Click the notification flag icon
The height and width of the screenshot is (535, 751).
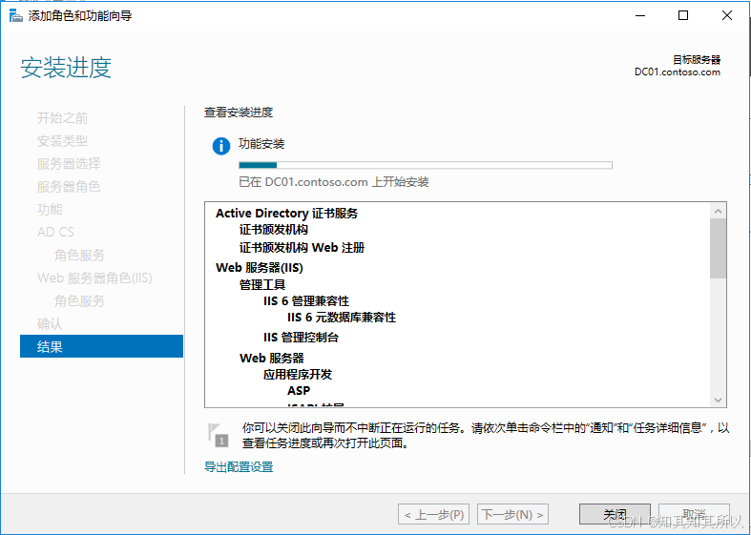click(218, 434)
